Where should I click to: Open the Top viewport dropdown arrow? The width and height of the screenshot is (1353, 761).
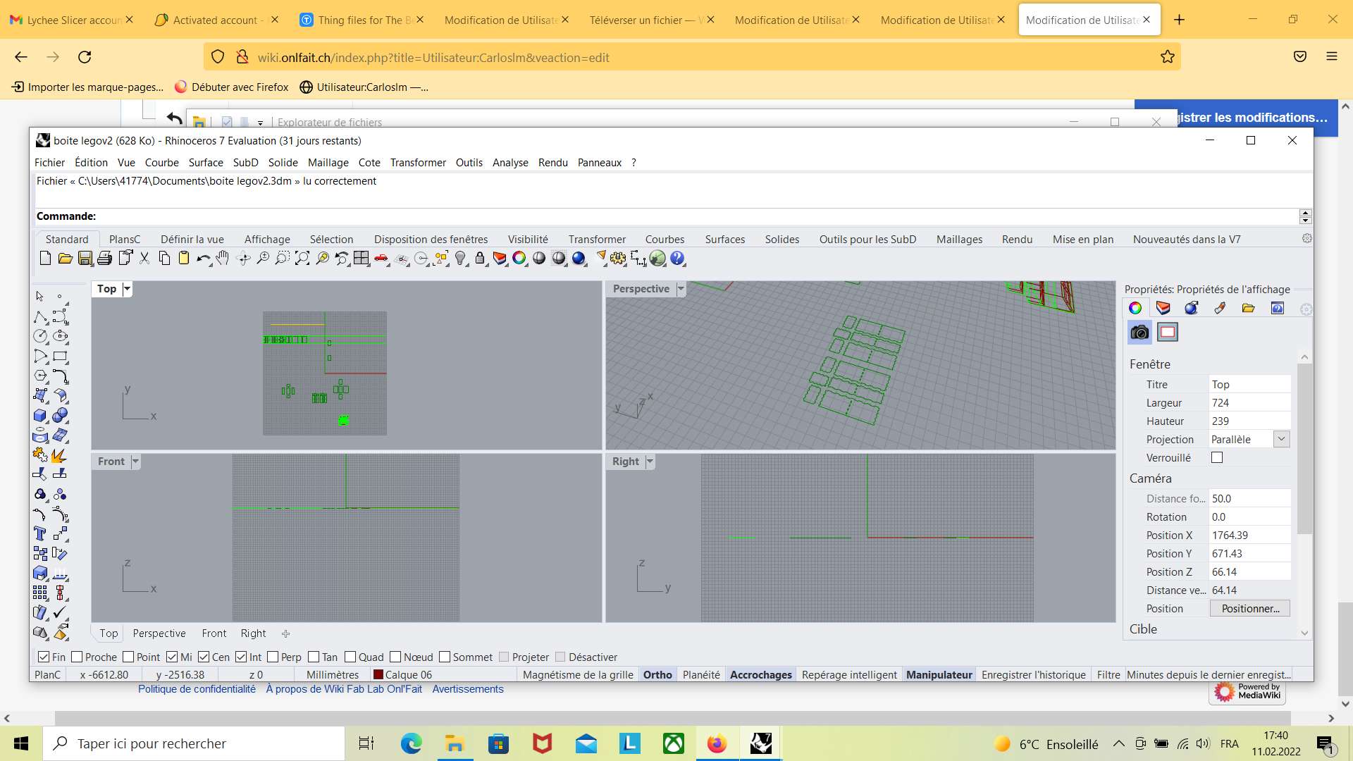coord(127,289)
